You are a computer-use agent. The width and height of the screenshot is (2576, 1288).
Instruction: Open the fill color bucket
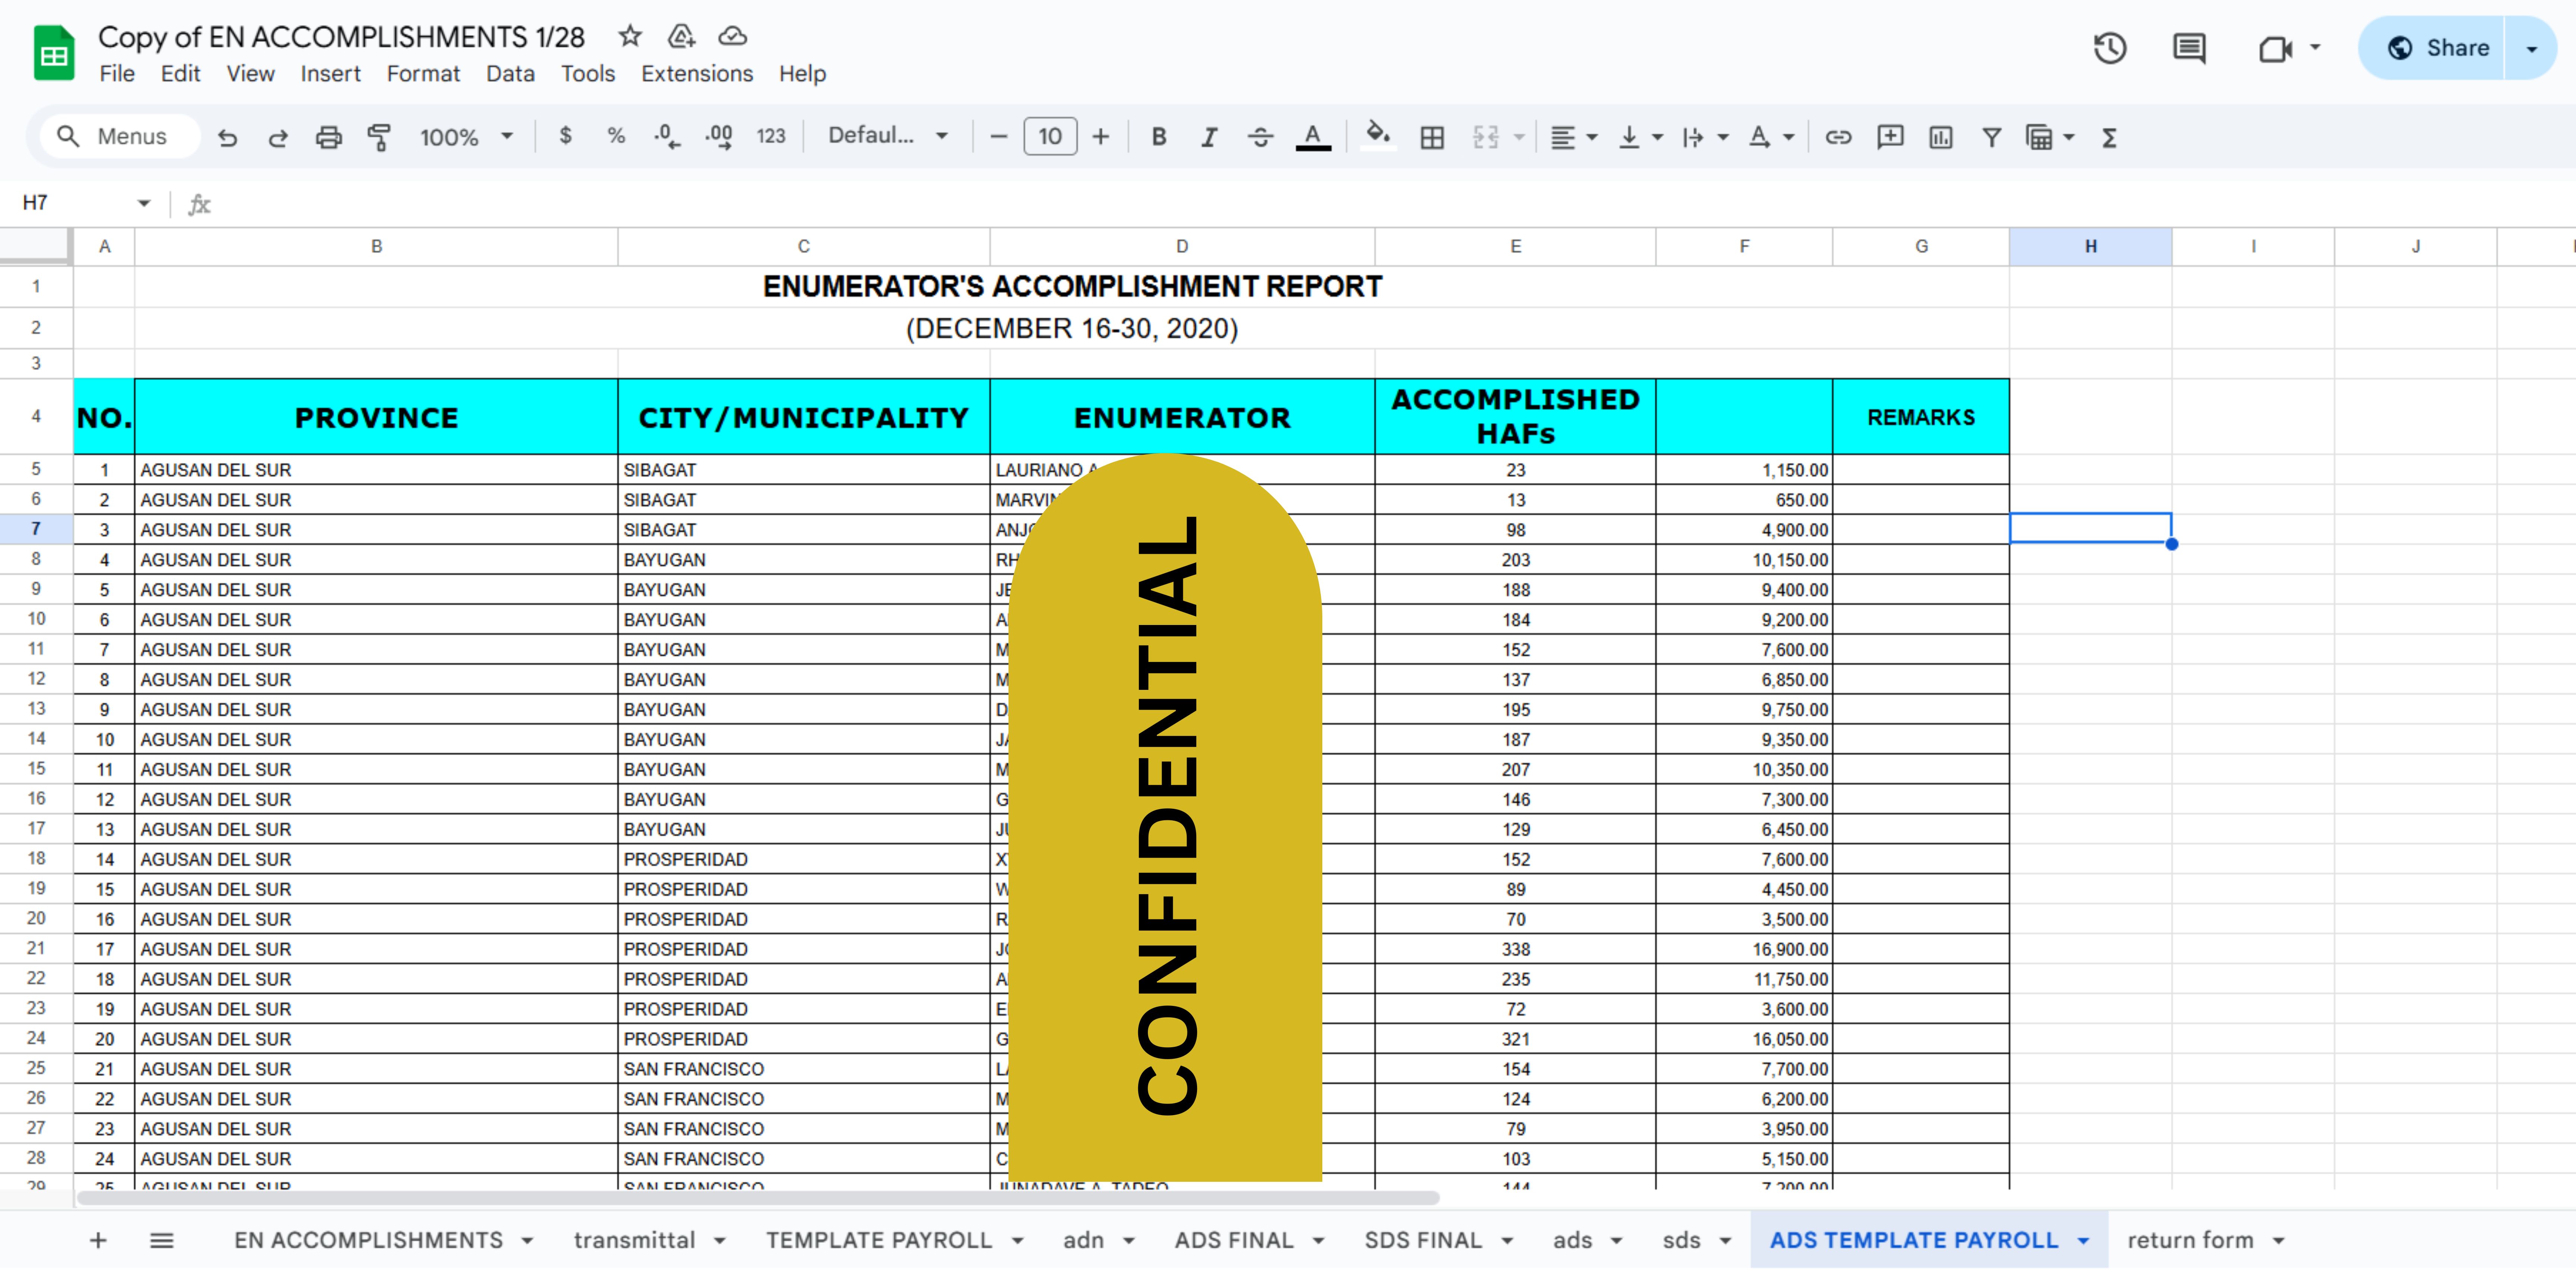coord(1379,136)
